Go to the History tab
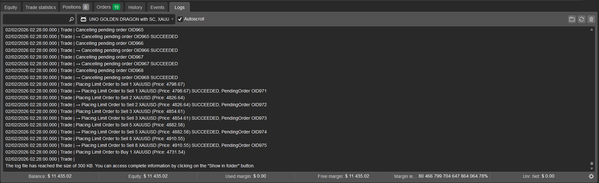The width and height of the screenshot is (599, 183). coord(135,7)
